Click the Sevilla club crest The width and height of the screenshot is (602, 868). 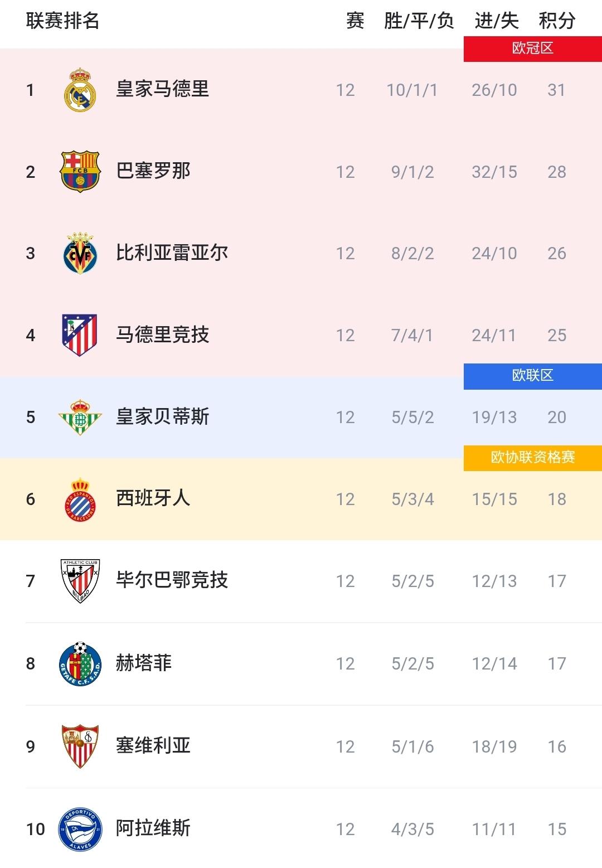point(80,746)
